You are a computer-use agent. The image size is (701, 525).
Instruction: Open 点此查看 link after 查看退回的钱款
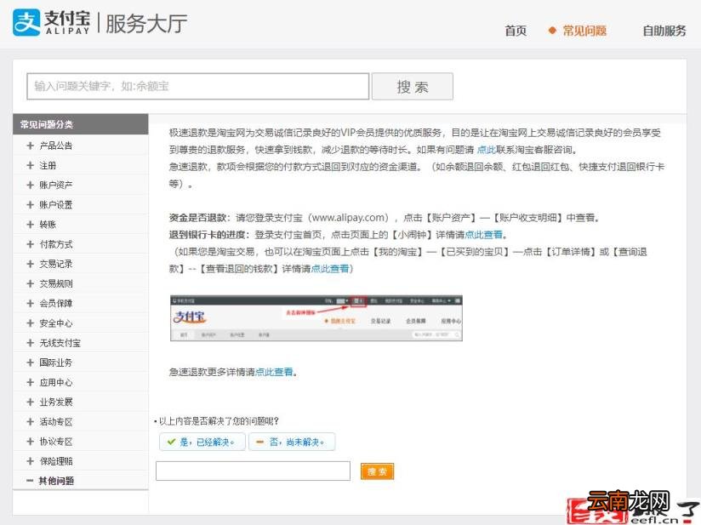(x=330, y=269)
